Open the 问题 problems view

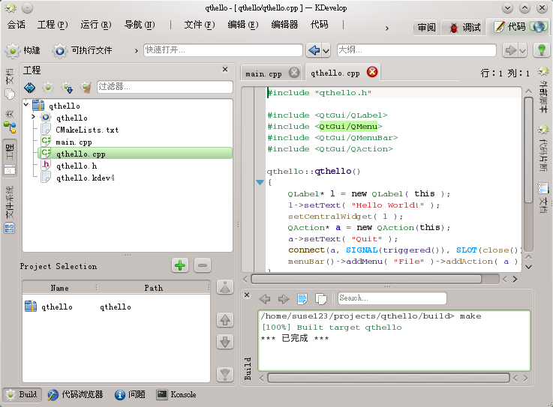[130, 394]
